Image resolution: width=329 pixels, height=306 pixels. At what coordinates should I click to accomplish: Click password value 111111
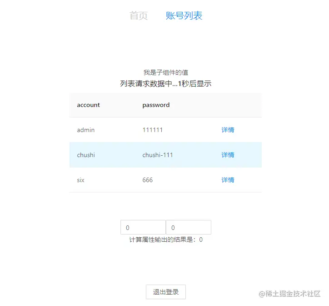pyautogui.click(x=153, y=130)
